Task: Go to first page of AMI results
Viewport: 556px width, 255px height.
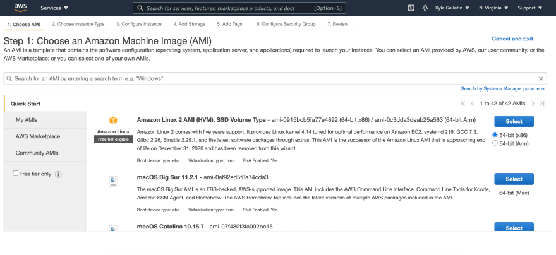Action: tap(462, 104)
